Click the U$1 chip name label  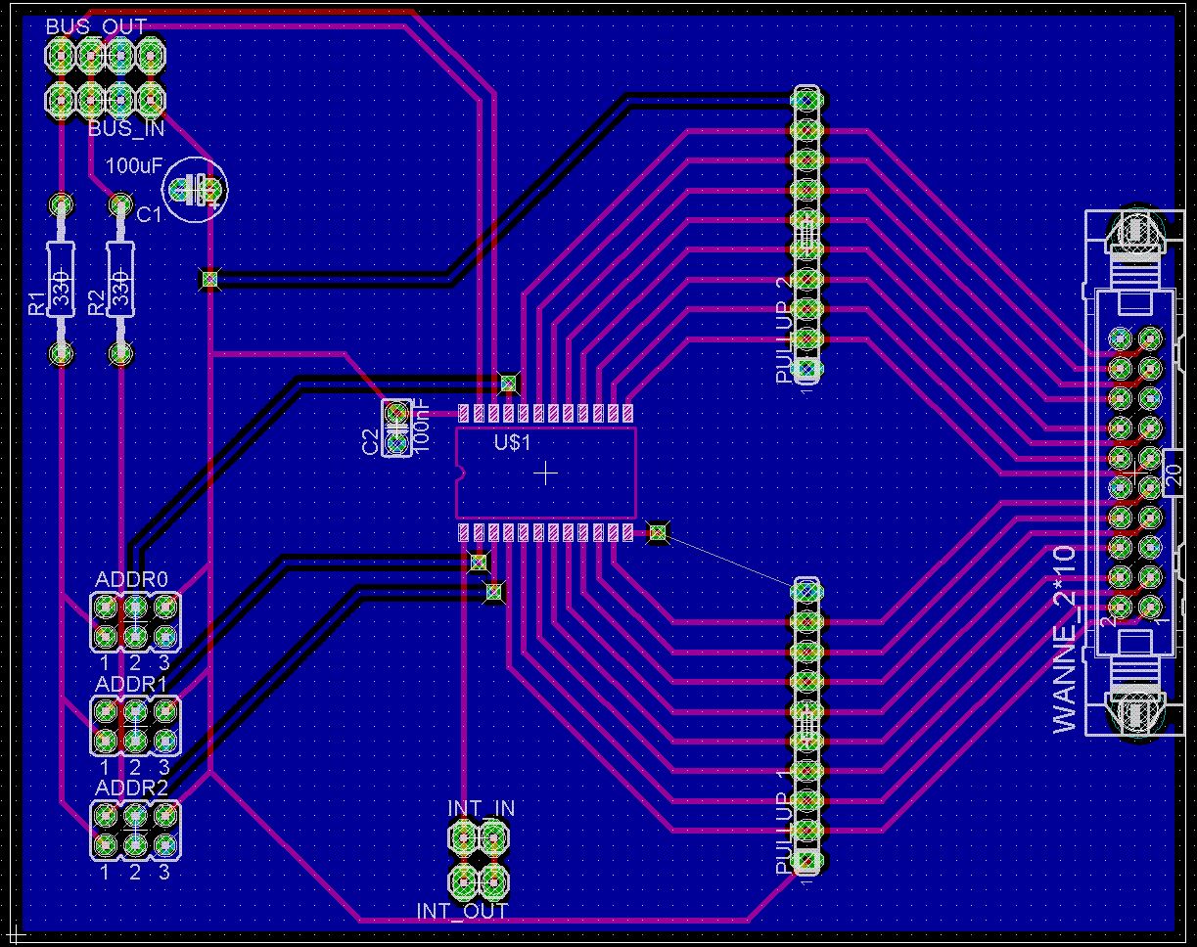coord(512,442)
